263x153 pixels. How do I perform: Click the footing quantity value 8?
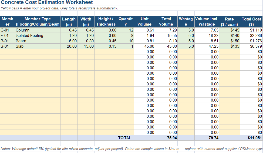tap(126, 36)
